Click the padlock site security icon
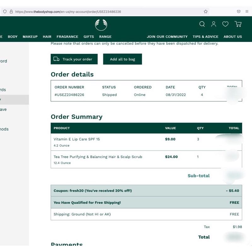 (11, 12)
